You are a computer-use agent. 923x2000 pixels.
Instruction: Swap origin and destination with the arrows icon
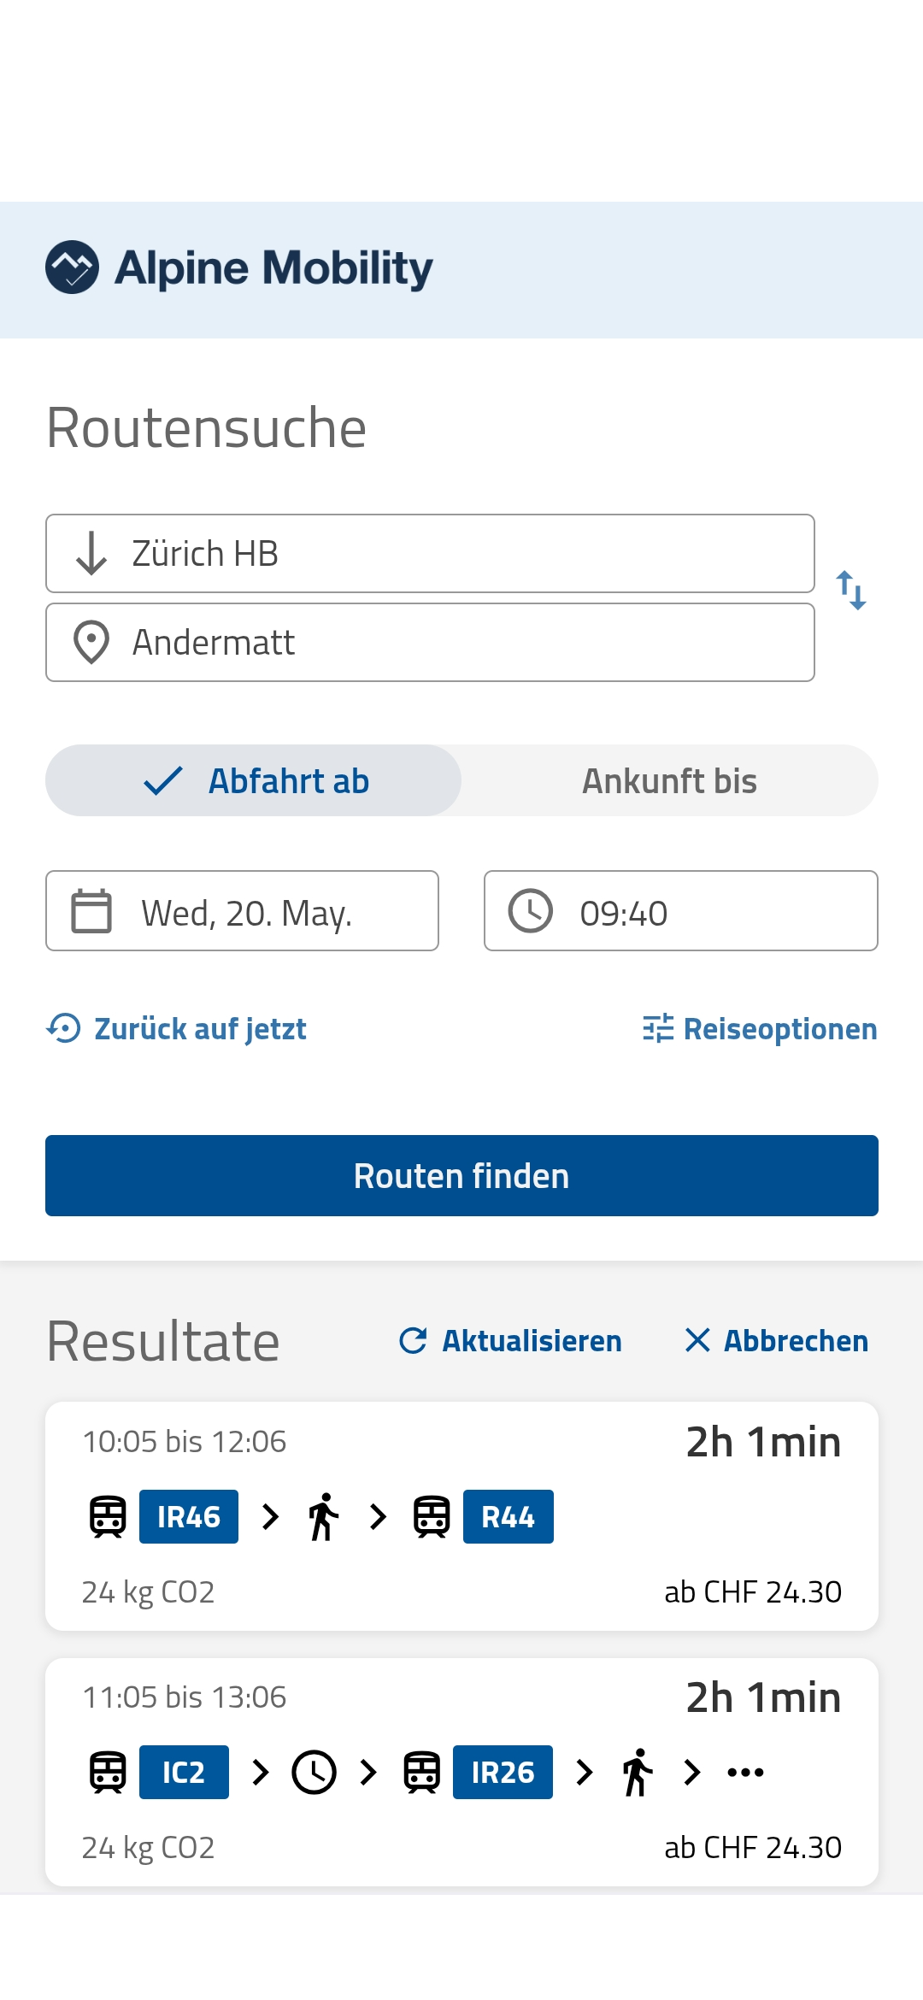tap(851, 591)
